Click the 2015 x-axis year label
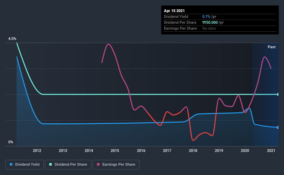 click(115, 151)
